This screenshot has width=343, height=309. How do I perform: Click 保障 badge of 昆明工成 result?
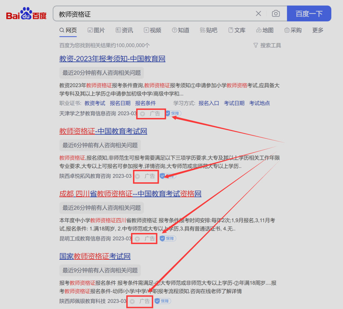point(168,239)
